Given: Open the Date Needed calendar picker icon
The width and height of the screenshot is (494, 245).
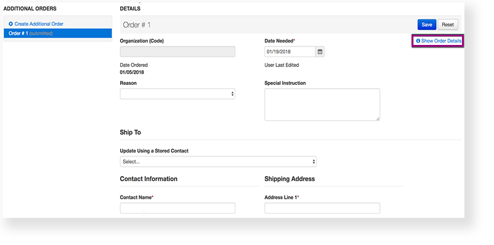Looking at the screenshot, I should (x=320, y=52).
